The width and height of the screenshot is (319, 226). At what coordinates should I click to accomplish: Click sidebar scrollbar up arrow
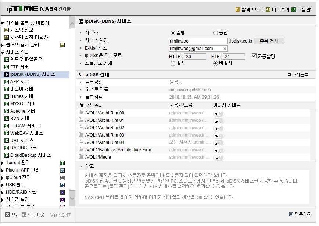[72, 24]
